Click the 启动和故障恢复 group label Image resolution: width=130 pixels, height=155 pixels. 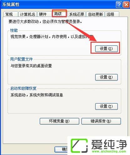(23, 88)
